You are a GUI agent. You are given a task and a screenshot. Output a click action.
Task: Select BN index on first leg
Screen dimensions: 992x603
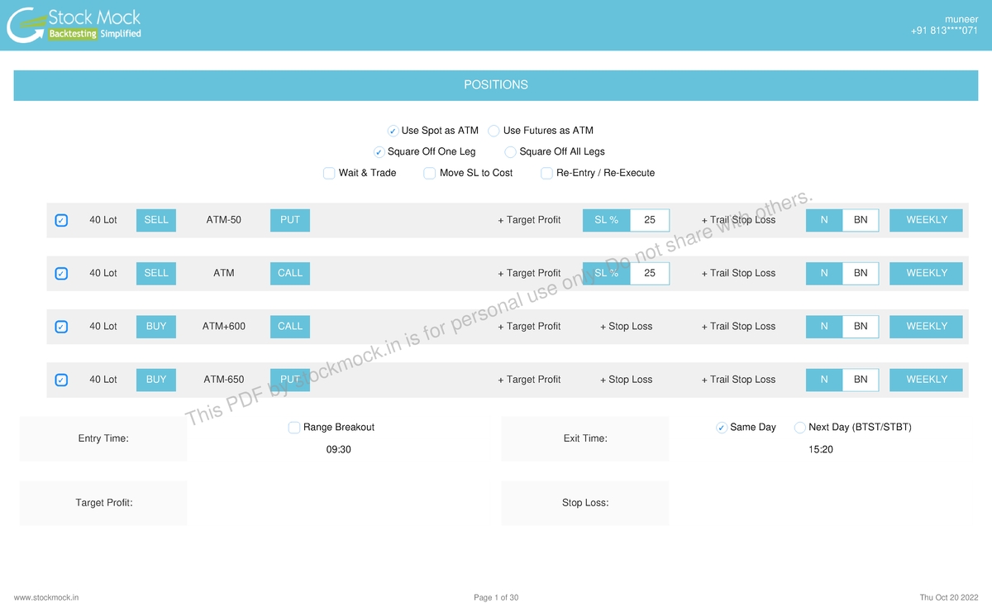pyautogui.click(x=861, y=220)
